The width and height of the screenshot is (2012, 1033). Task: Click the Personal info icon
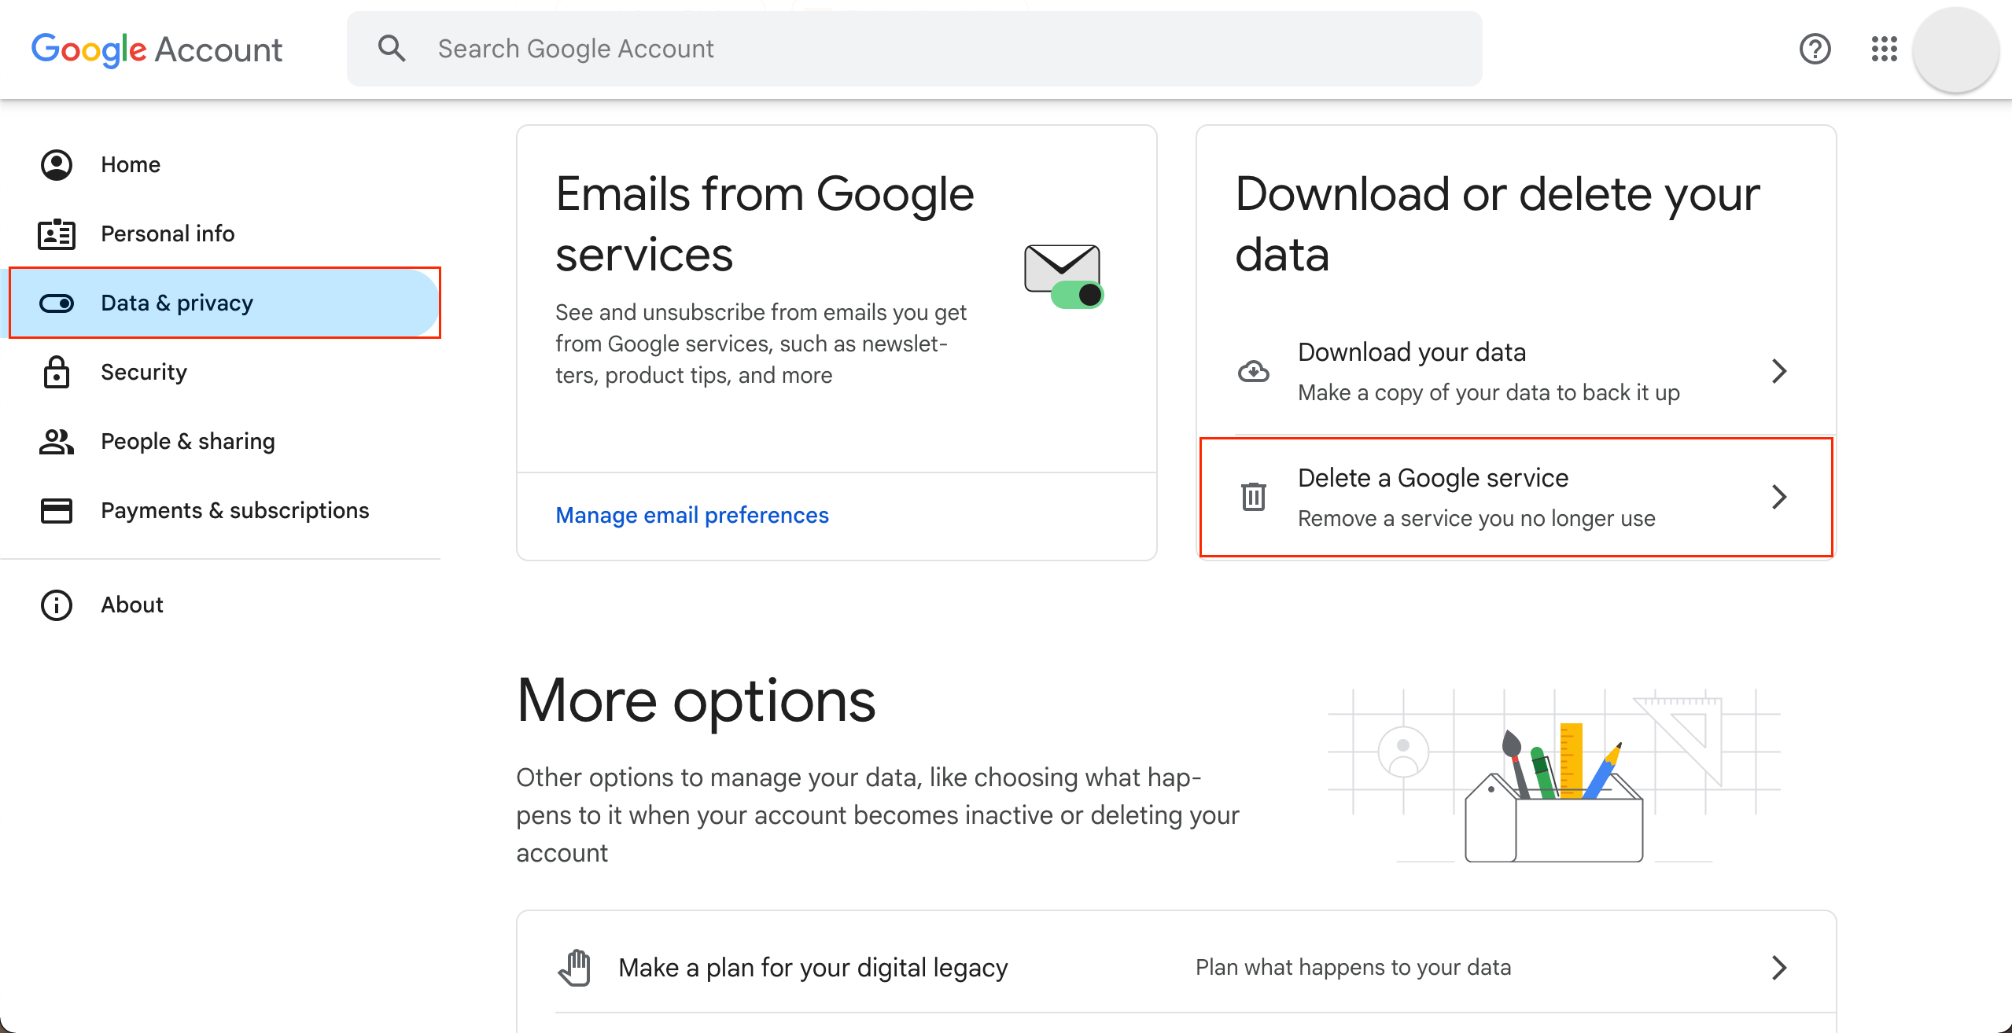[x=57, y=233]
